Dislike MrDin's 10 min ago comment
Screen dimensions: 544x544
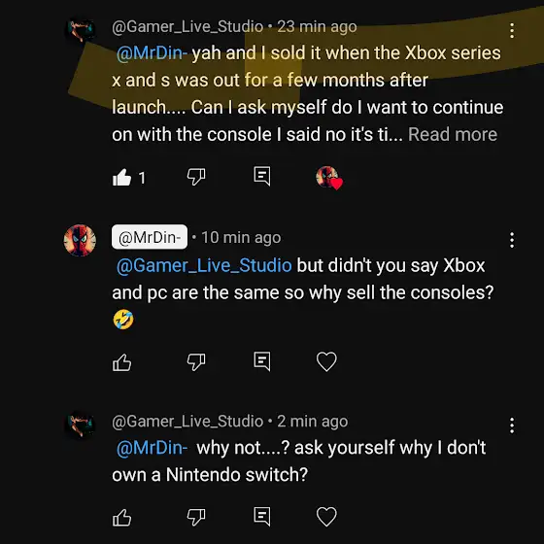[x=196, y=362]
